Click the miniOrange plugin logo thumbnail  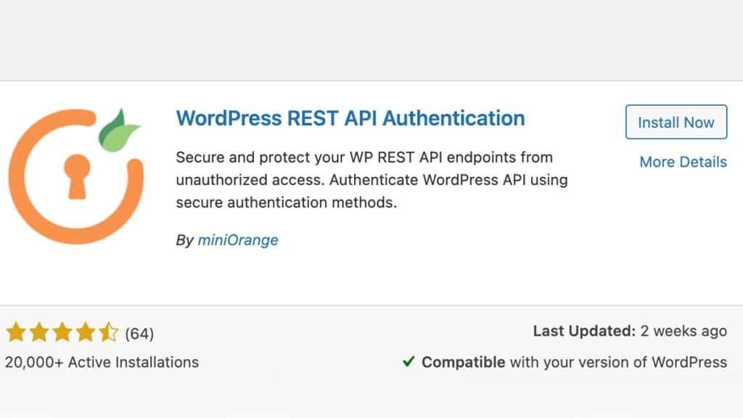pos(75,176)
